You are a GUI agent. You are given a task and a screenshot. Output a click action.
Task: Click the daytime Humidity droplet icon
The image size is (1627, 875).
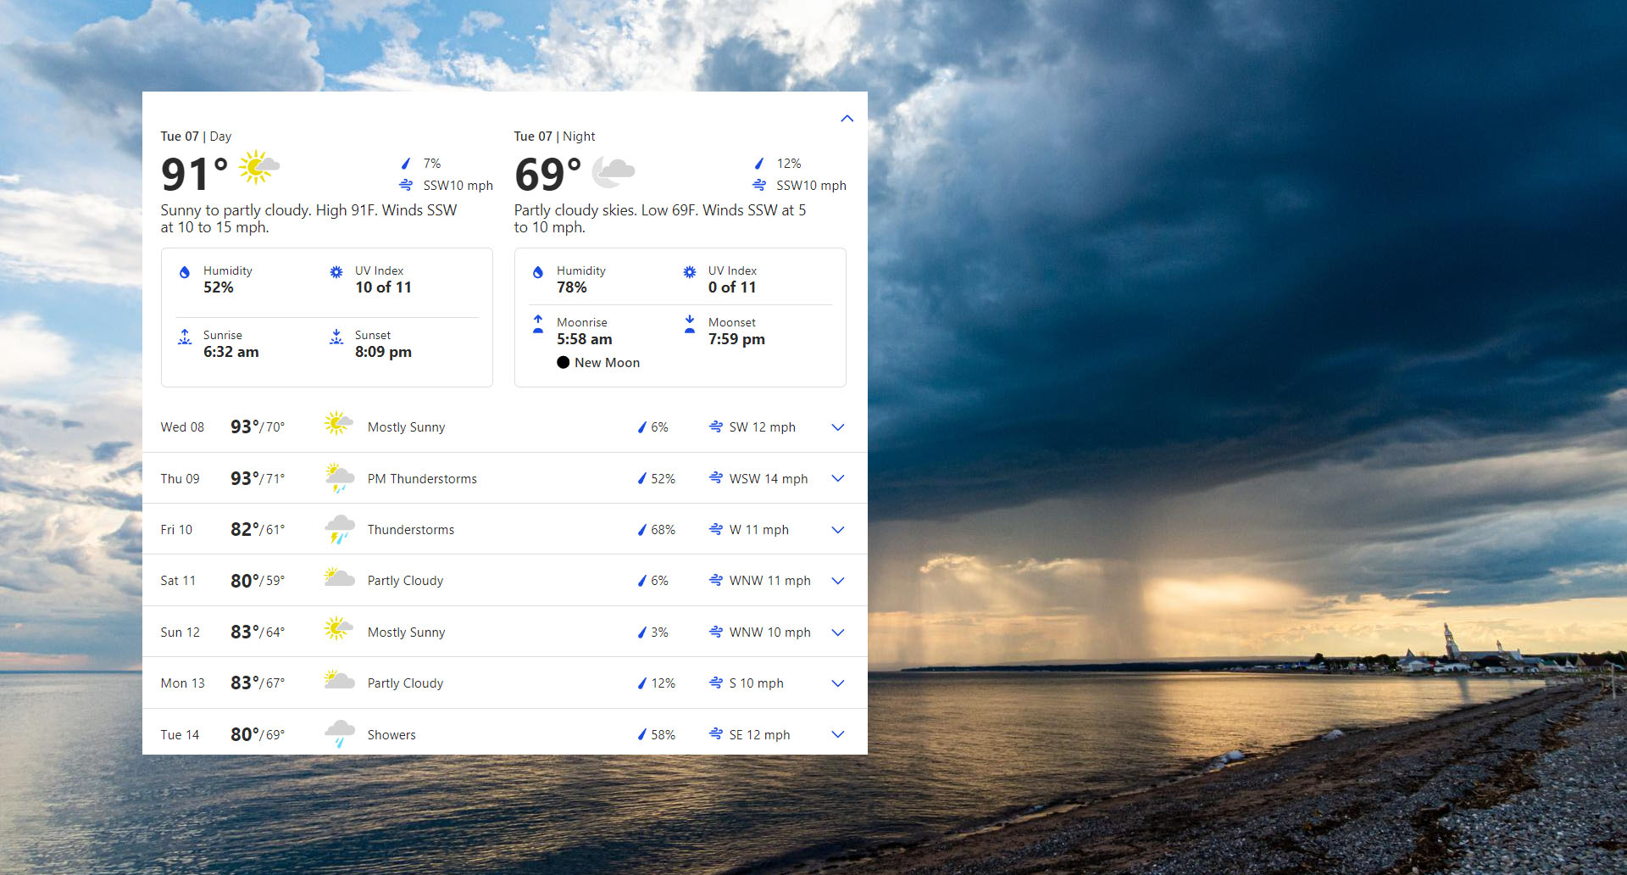(185, 272)
